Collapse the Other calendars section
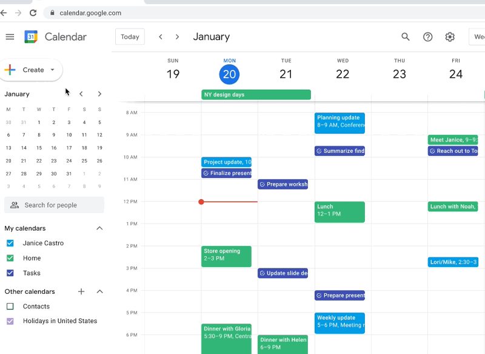The height and width of the screenshot is (354, 485). [99, 291]
